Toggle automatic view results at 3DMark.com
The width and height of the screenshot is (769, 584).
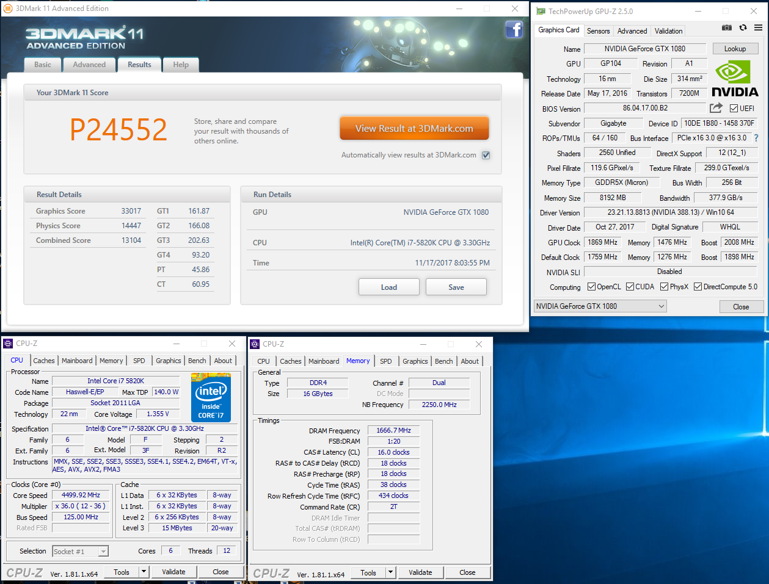[x=486, y=155]
